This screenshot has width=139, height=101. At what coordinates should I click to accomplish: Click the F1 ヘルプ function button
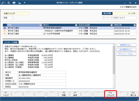(x=6, y=94)
